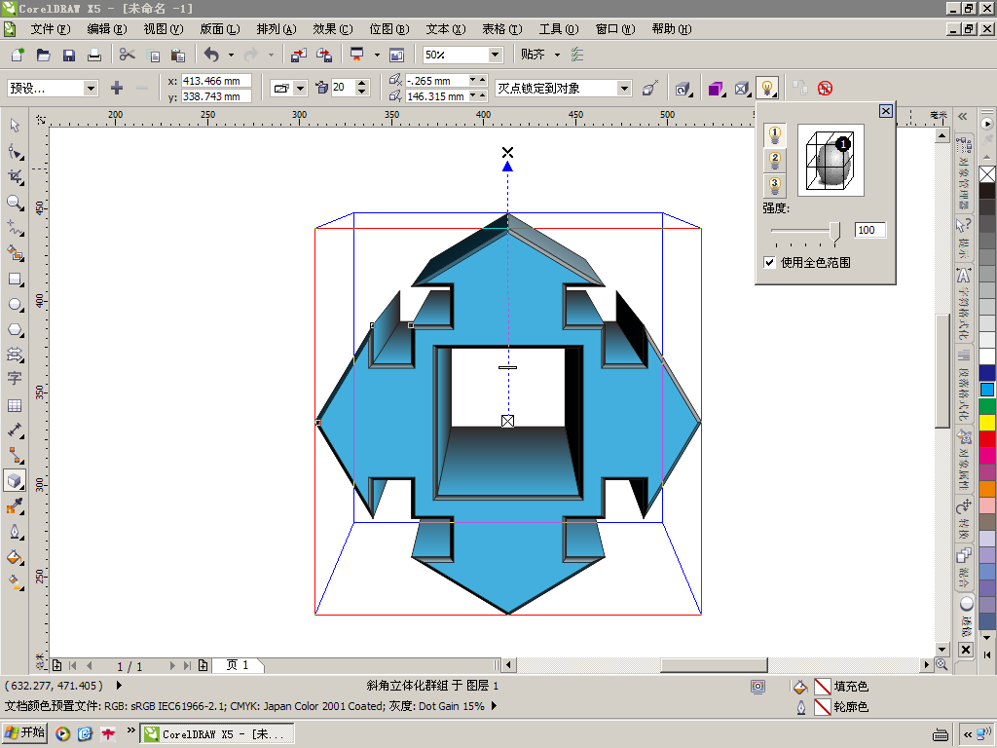Viewport: 997px width, 748px height.
Task: Open the 工具(O) menu
Action: click(x=559, y=28)
